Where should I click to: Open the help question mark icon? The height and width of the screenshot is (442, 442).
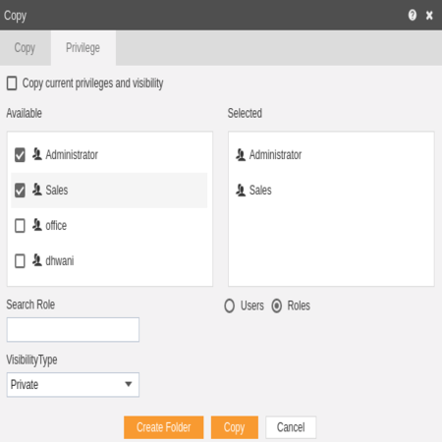(x=413, y=15)
